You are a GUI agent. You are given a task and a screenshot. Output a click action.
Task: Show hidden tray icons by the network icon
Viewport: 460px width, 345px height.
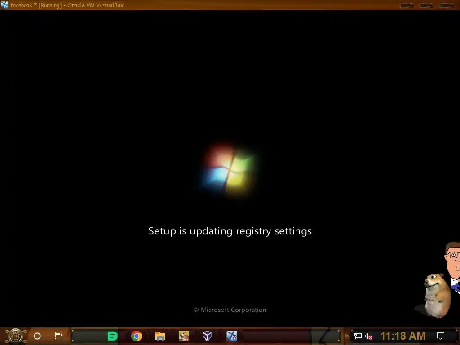(347, 336)
